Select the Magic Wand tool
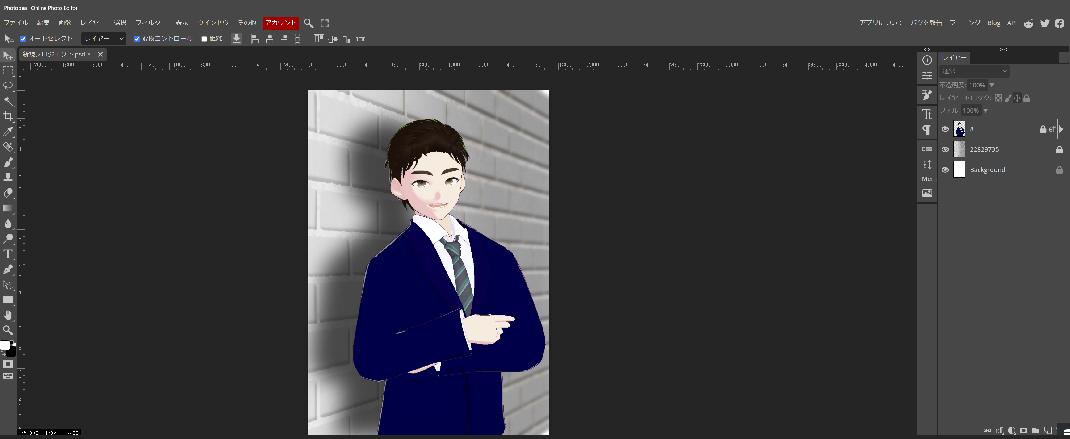 pyautogui.click(x=8, y=101)
